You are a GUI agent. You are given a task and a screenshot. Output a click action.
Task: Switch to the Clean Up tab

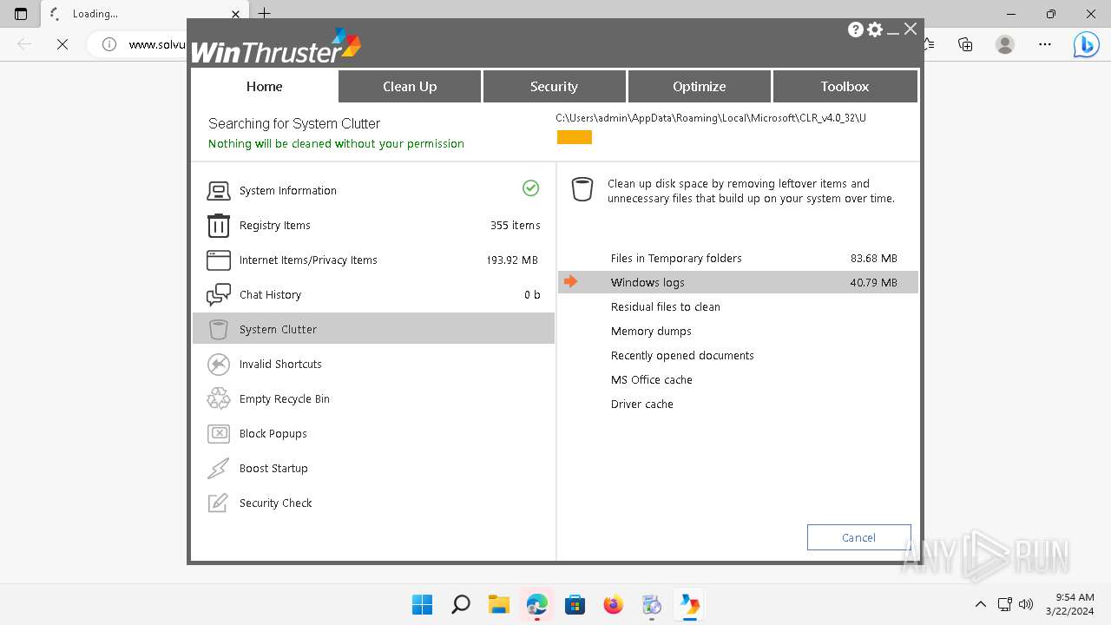click(x=410, y=86)
